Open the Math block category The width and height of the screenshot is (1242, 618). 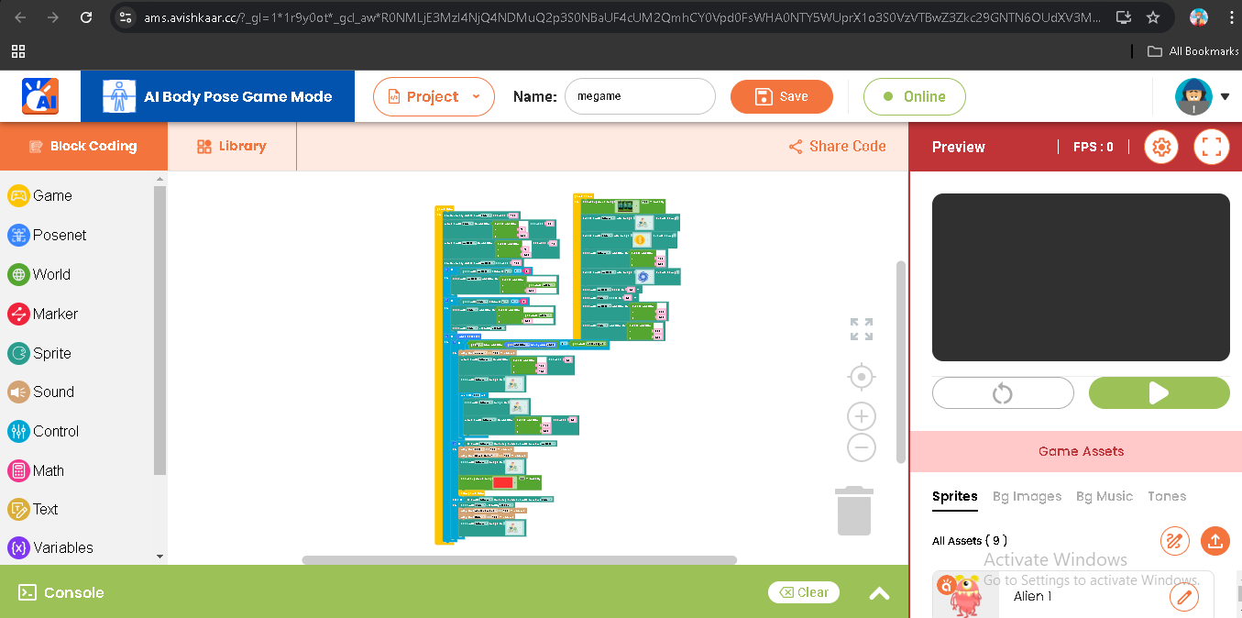click(x=36, y=470)
